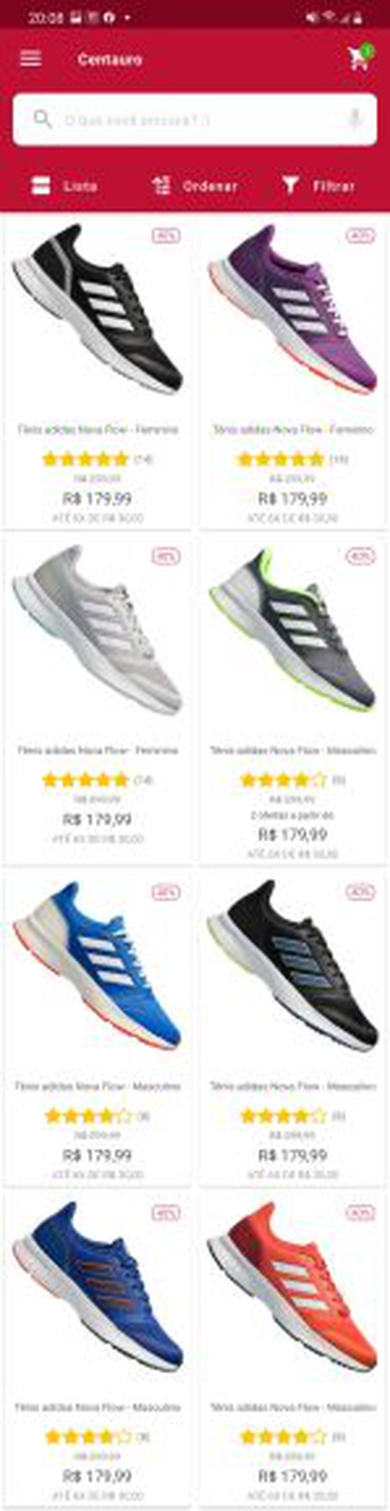The height and width of the screenshot is (1511, 390).
Task: Click the R$ 179,99 price of orange shoe
Action: pos(292,1476)
